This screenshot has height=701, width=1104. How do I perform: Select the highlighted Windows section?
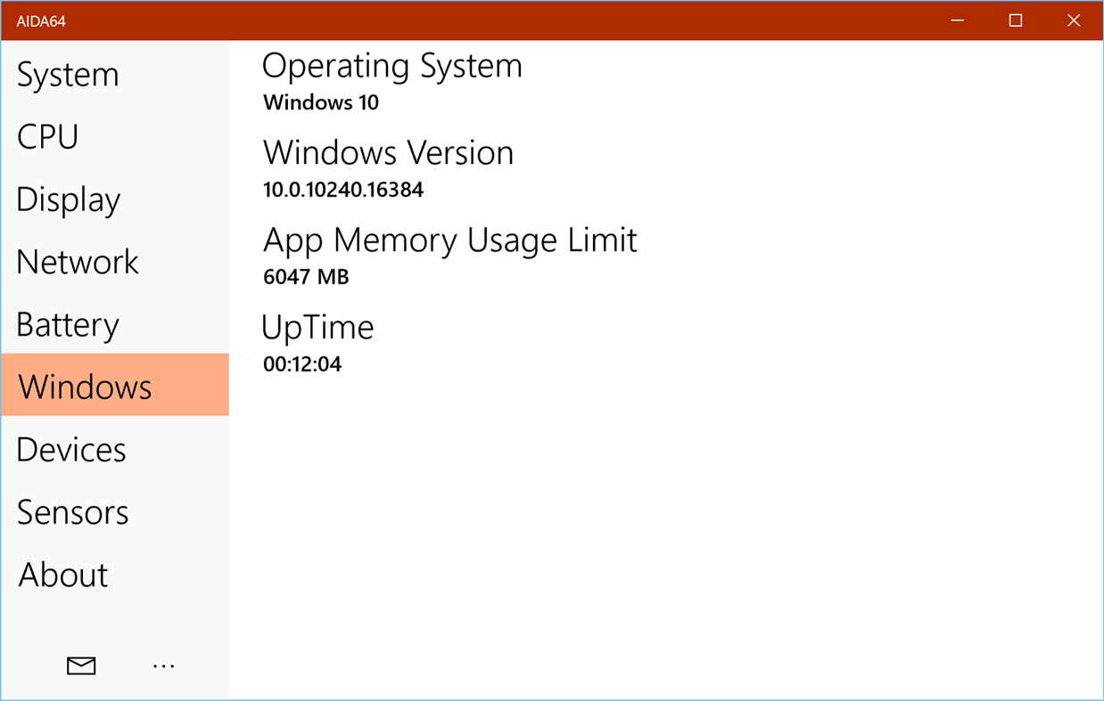click(x=83, y=387)
